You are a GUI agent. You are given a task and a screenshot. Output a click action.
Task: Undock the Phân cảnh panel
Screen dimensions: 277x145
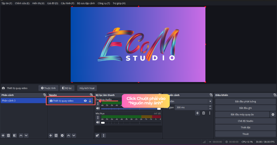pyautogui.click(x=45, y=95)
